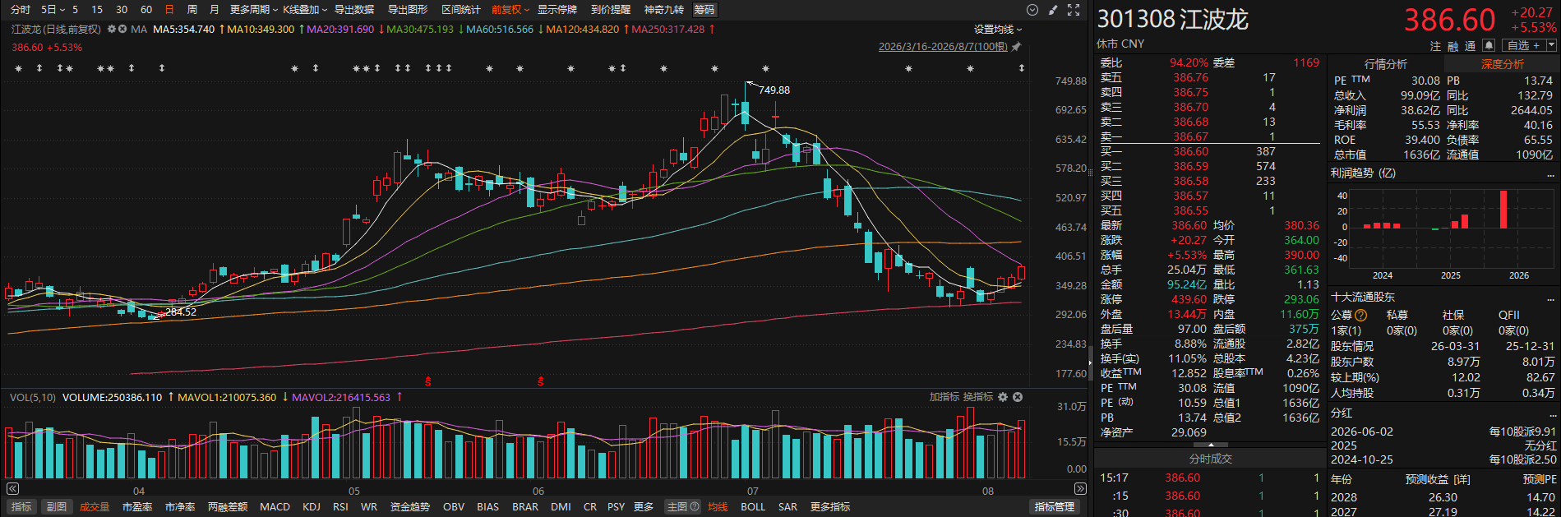The image size is (1561, 517).
Task: Open the date range 100根 selector
Action: [x=943, y=47]
